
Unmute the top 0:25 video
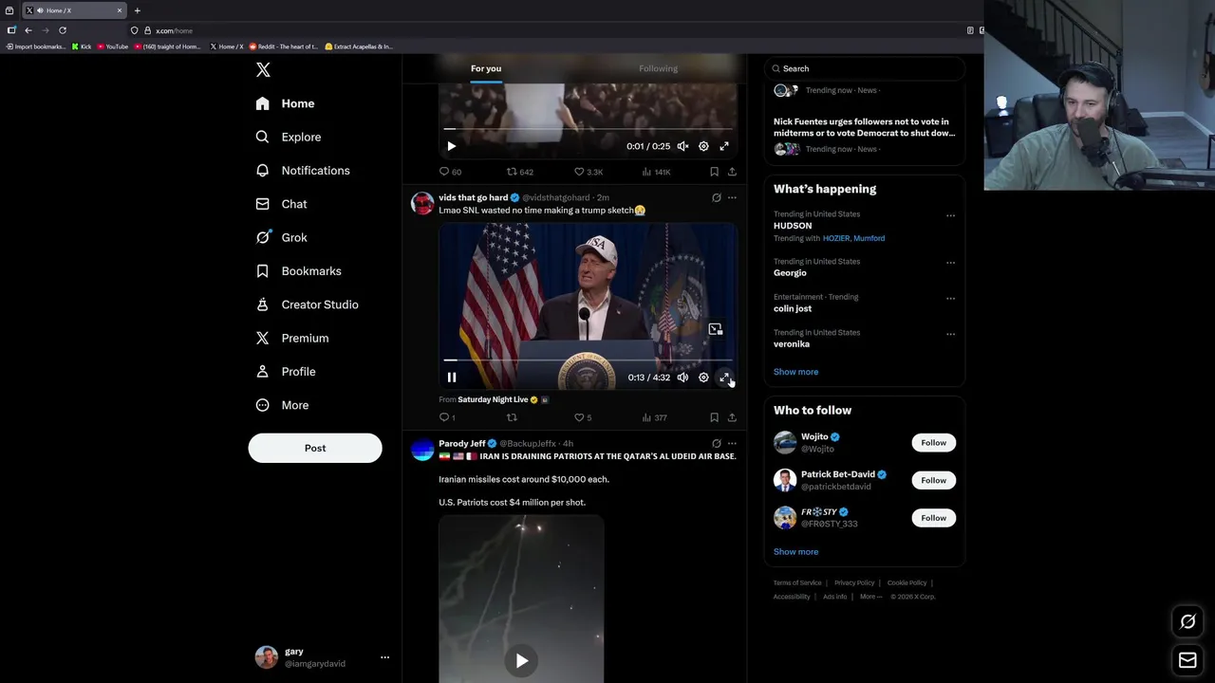tap(682, 146)
